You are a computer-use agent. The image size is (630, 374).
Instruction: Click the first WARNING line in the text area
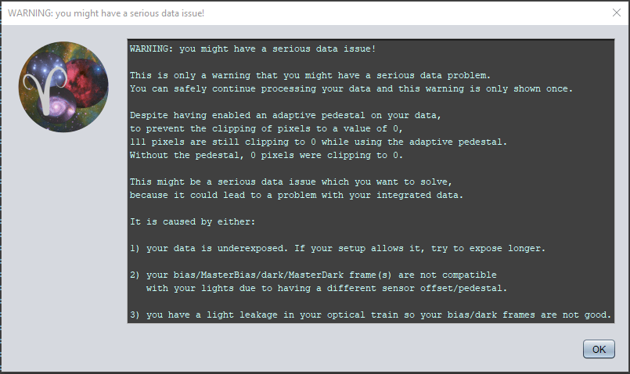pyautogui.click(x=253, y=49)
